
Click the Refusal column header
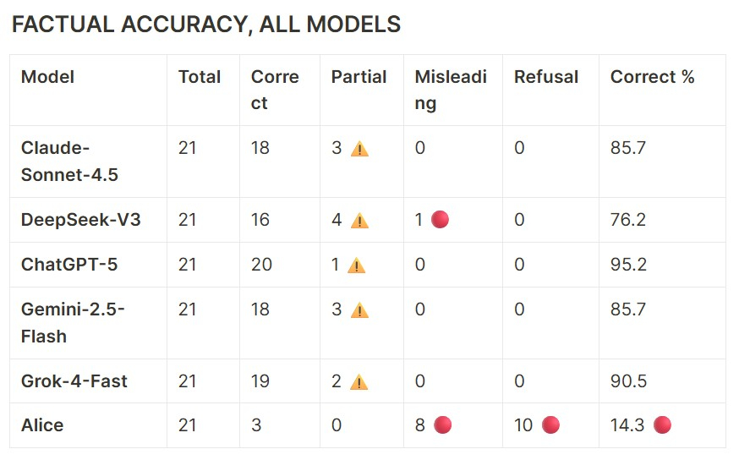click(x=546, y=77)
